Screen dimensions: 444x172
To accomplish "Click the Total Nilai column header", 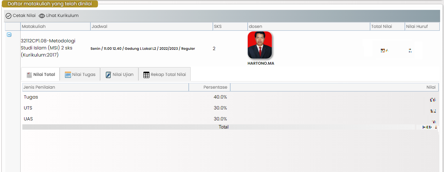I will pos(382,26).
